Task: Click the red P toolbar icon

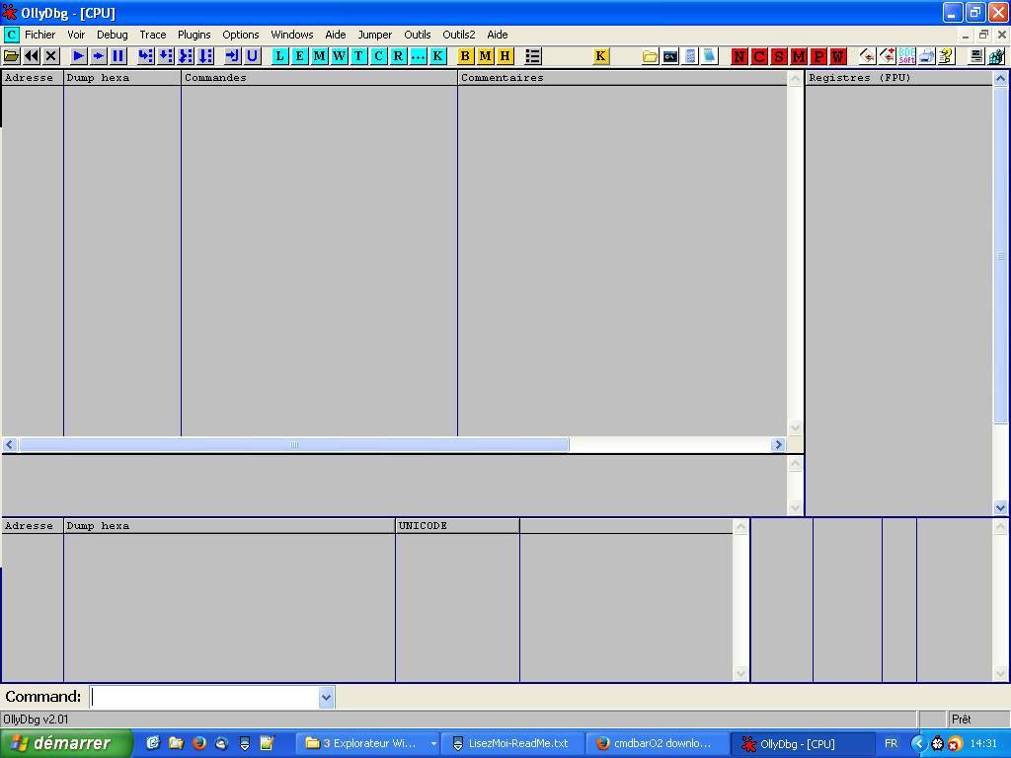Action: pos(818,56)
